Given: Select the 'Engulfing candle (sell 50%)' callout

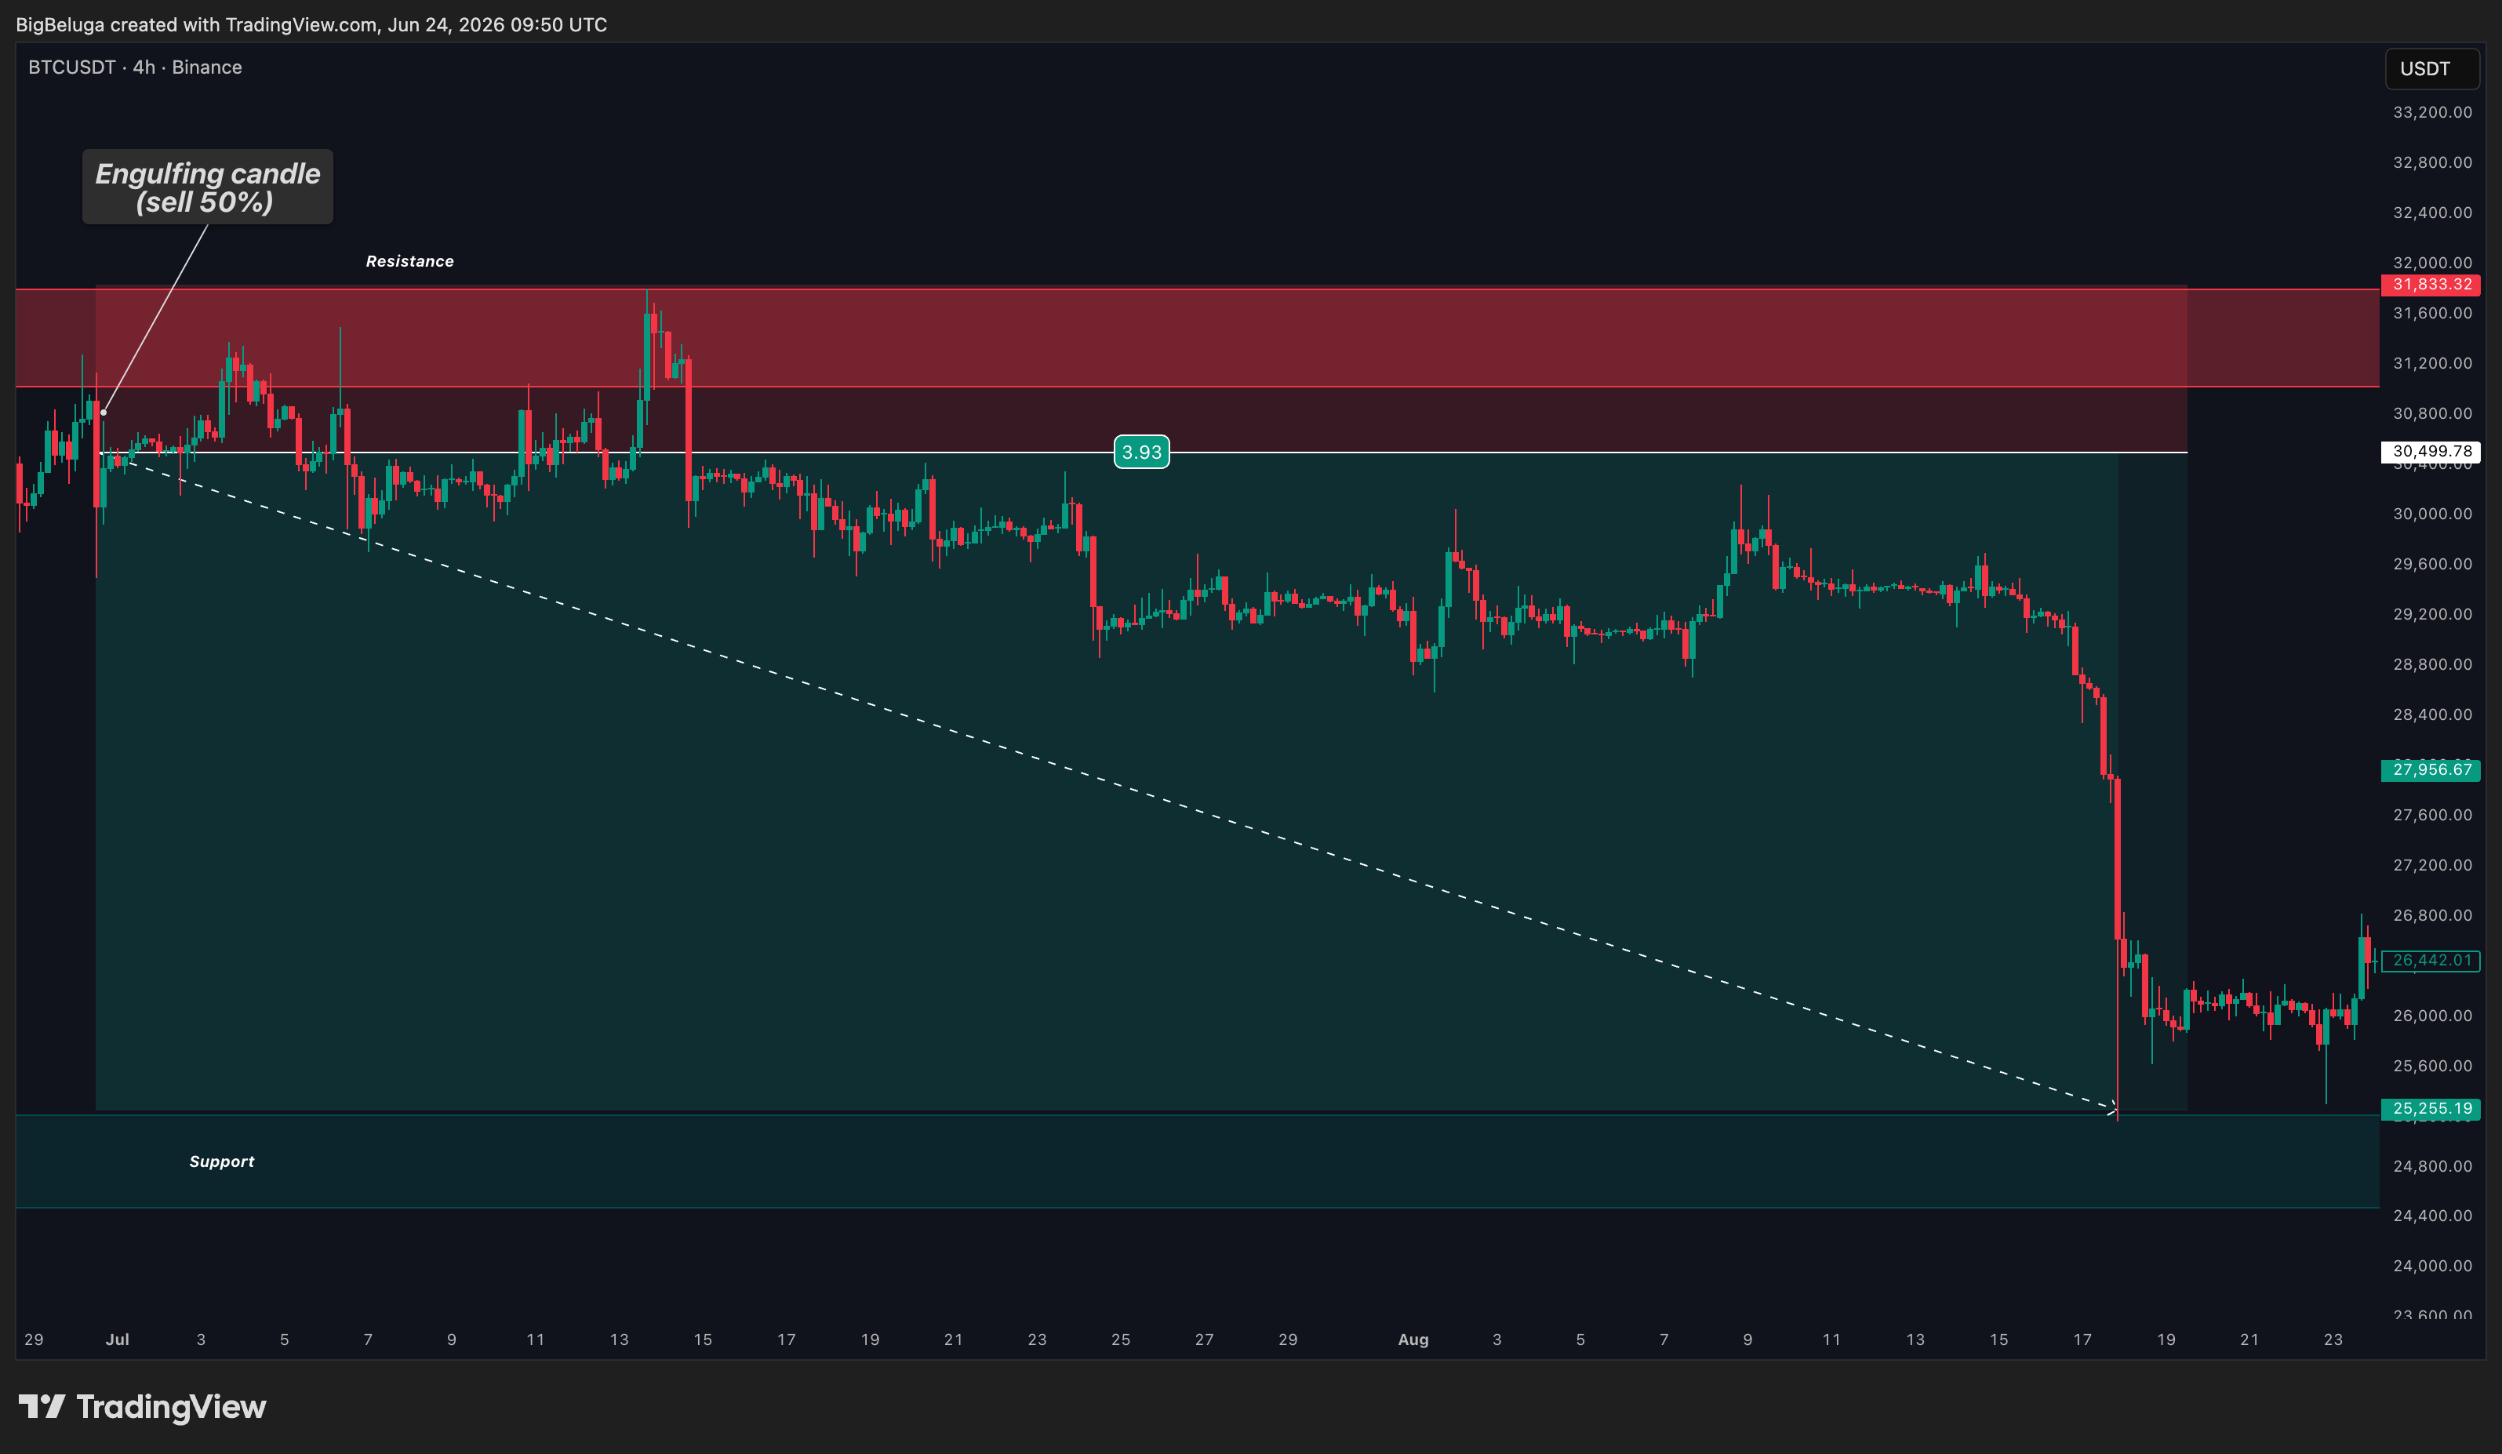Looking at the screenshot, I should click(x=208, y=187).
